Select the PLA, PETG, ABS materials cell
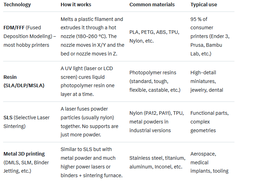 154,36
